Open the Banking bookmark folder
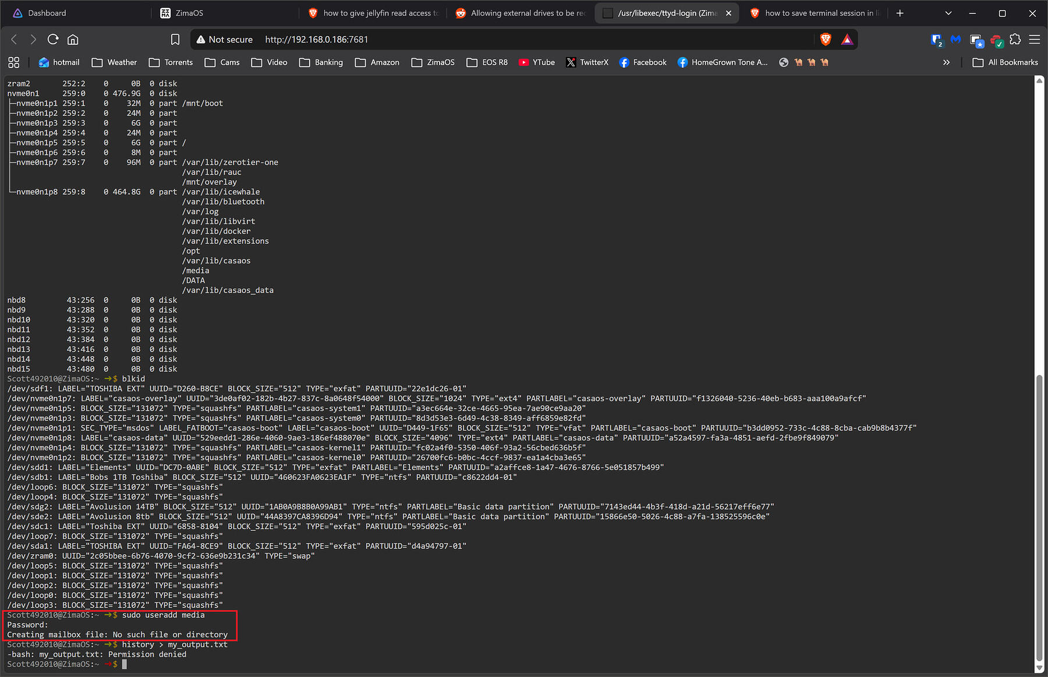Image resolution: width=1048 pixels, height=677 pixels. (321, 62)
